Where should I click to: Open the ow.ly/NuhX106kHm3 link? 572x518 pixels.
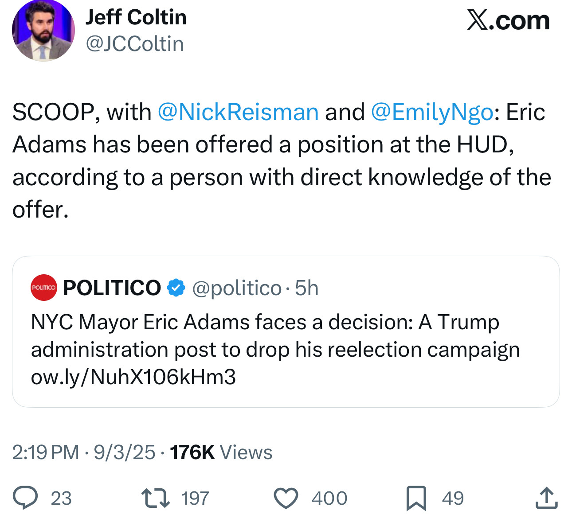[133, 377]
